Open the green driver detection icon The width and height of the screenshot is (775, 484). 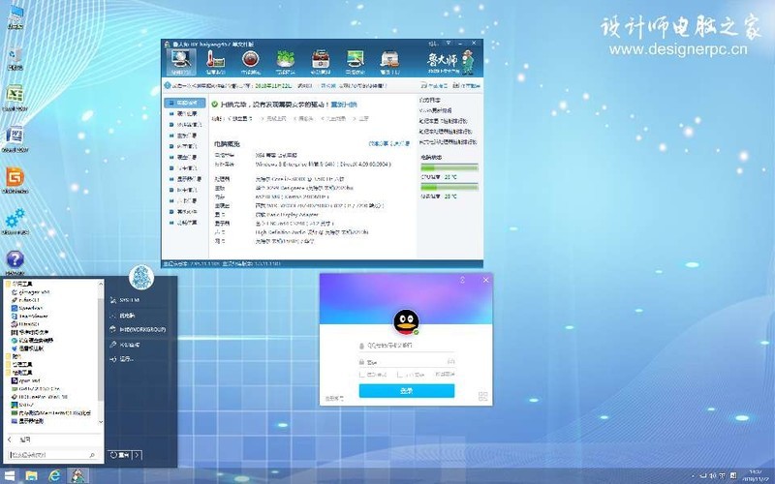coord(285,62)
